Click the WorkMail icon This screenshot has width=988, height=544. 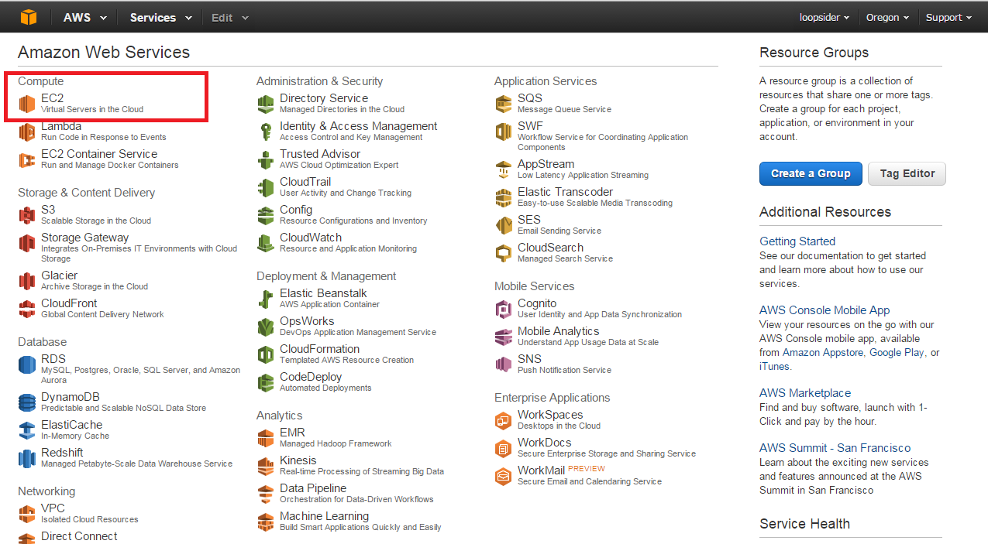(x=504, y=476)
